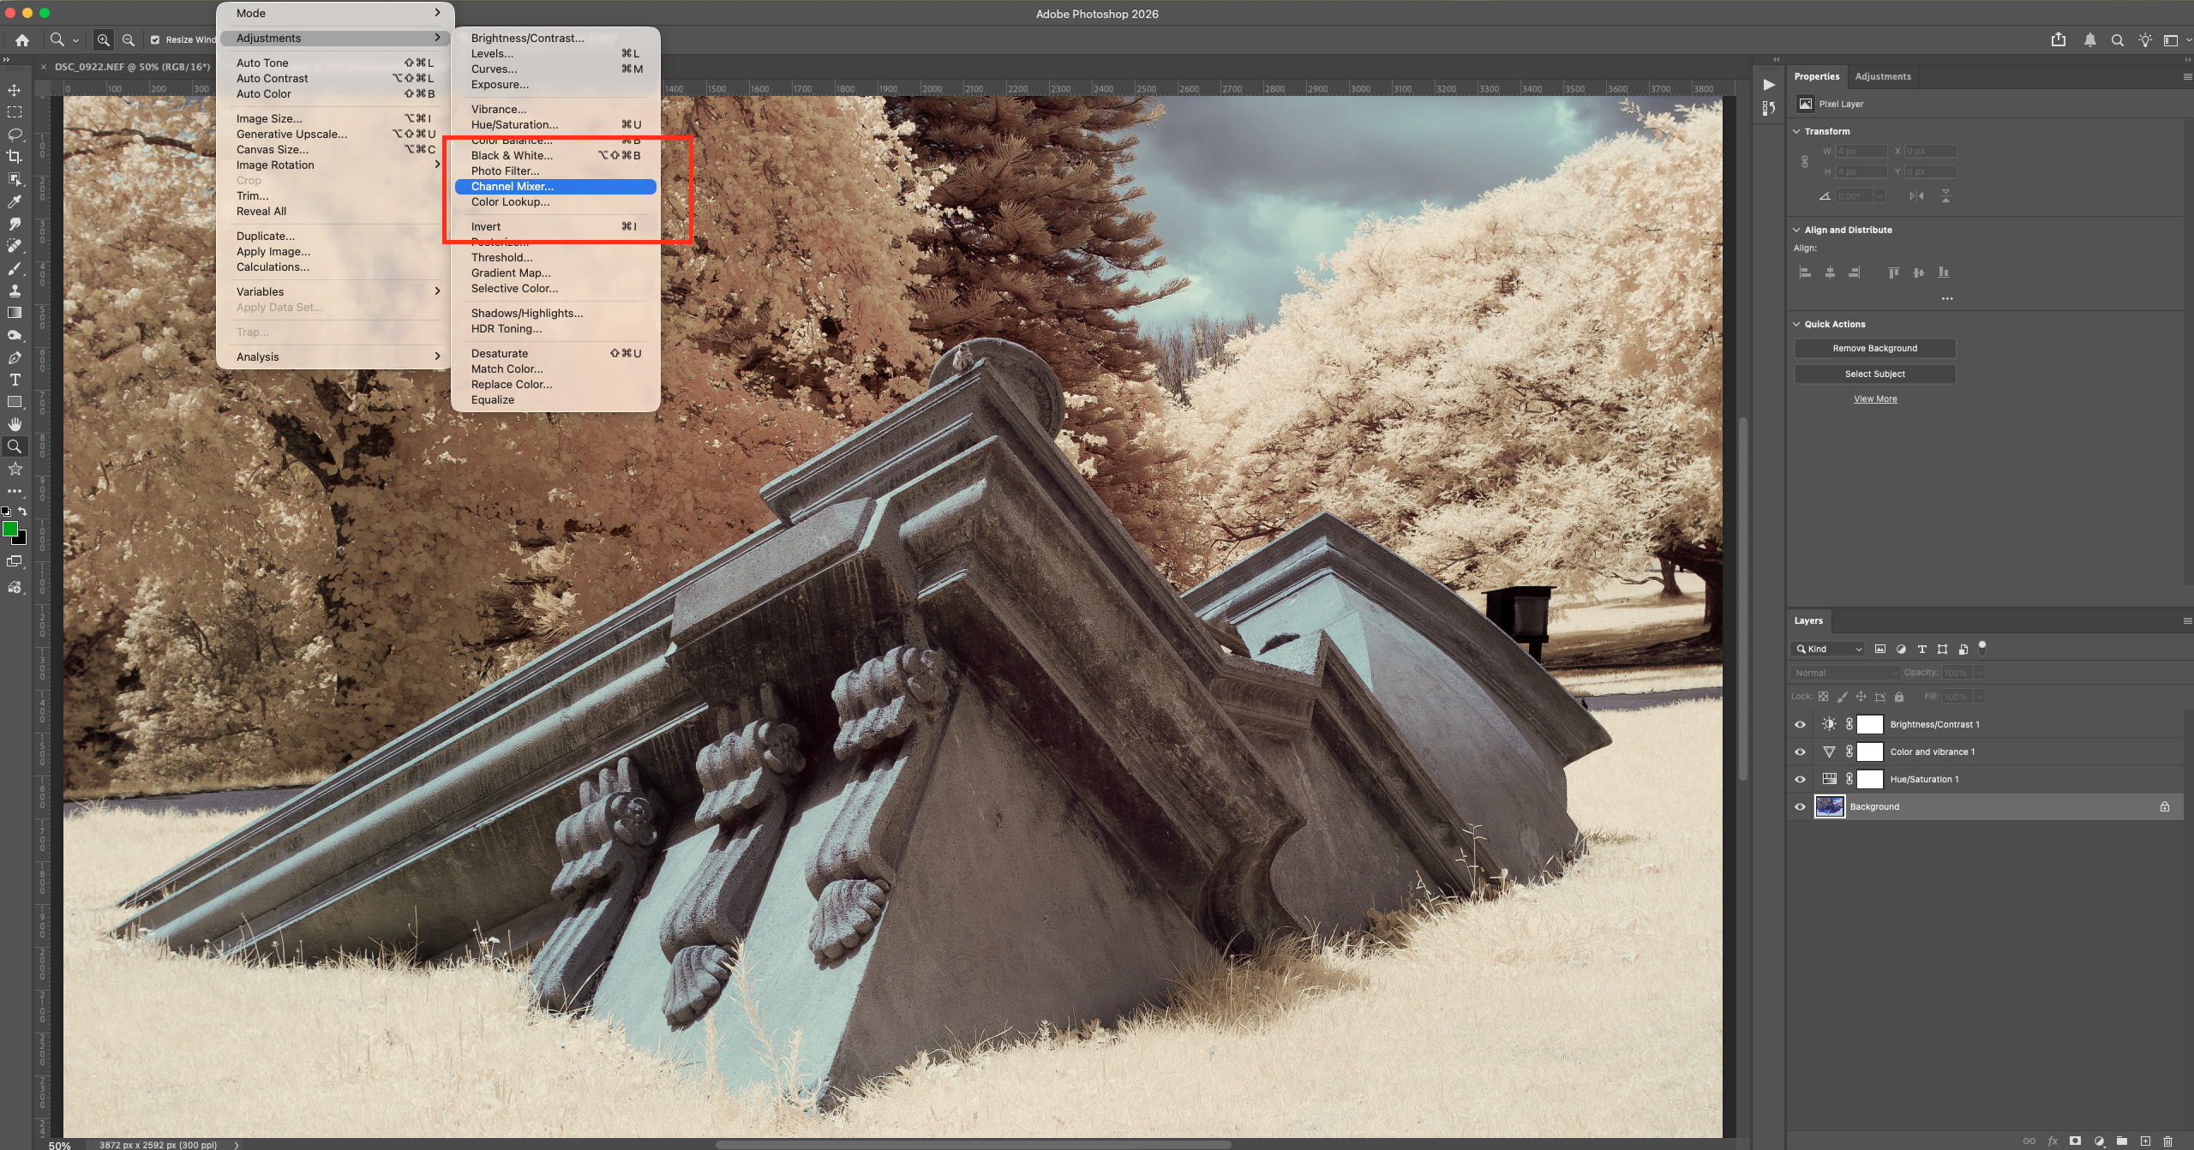Click the delete layer trash icon
The height and width of the screenshot is (1150, 2194).
click(x=2167, y=1141)
